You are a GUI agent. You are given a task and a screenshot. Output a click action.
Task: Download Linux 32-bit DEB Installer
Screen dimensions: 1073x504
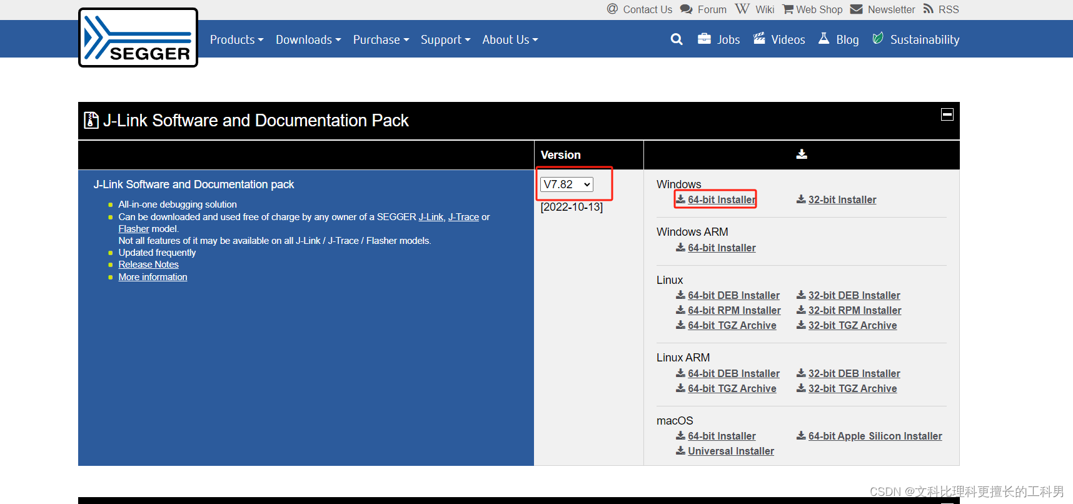click(x=854, y=295)
